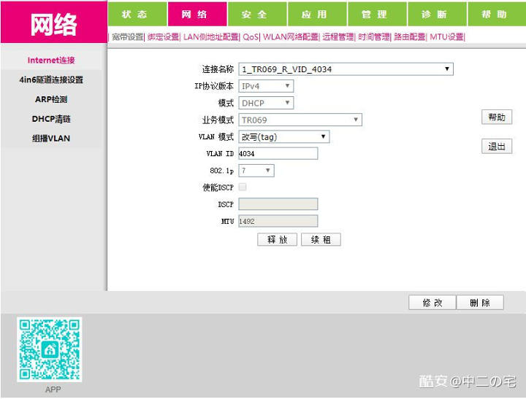The height and width of the screenshot is (399, 526).
Task: Open the 802.1p priority dropdown
Action: pos(256,170)
